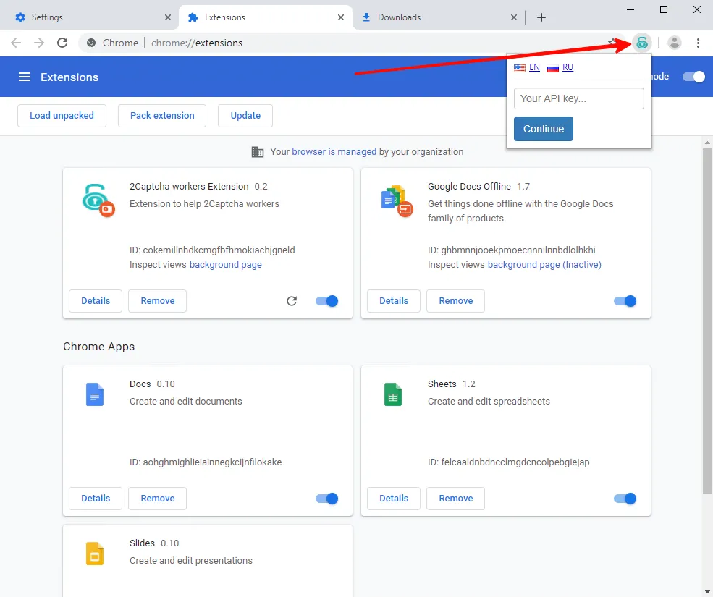The image size is (713, 597).
Task: Disable the Sheets app toggle
Action: (625, 499)
